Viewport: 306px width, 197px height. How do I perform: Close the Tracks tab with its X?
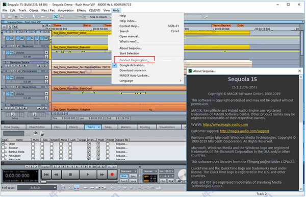(x=99, y=127)
